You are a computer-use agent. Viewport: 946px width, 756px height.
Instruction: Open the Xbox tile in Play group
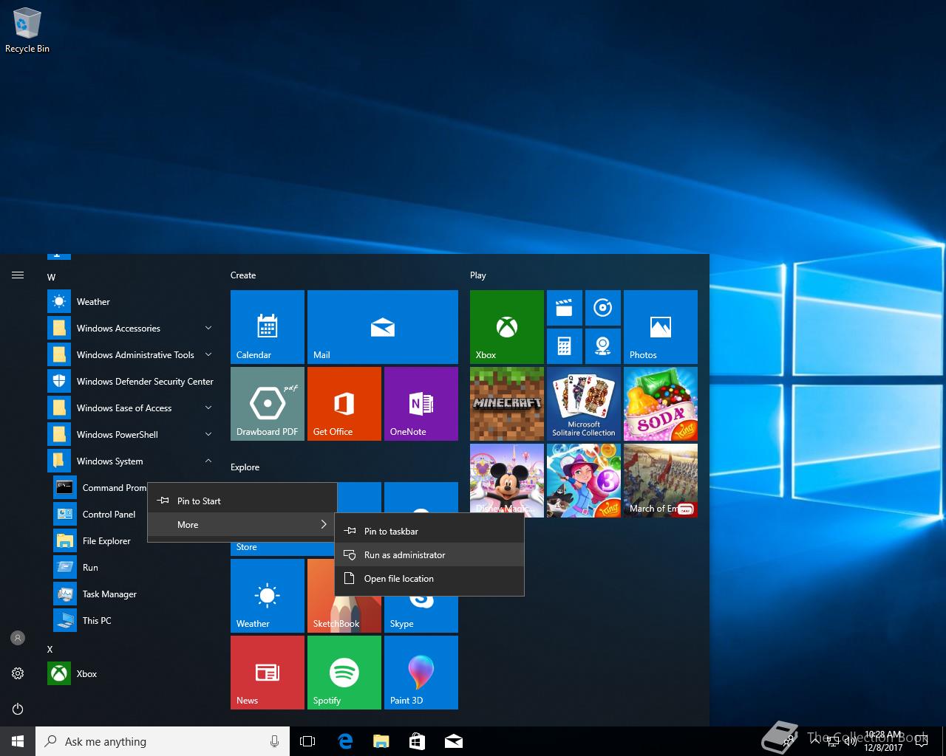tap(506, 326)
